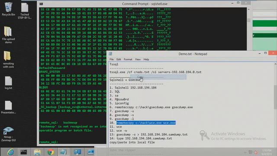
Task: Click 'DPAPI_SYSTEM' in Command Prompt
Action: [49, 72]
